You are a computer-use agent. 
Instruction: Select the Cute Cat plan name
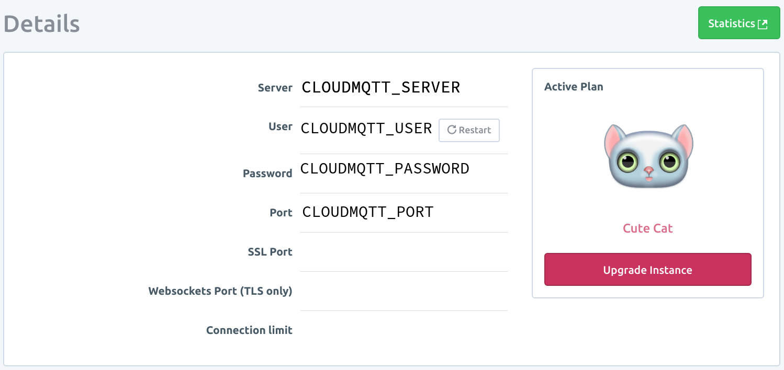(648, 228)
